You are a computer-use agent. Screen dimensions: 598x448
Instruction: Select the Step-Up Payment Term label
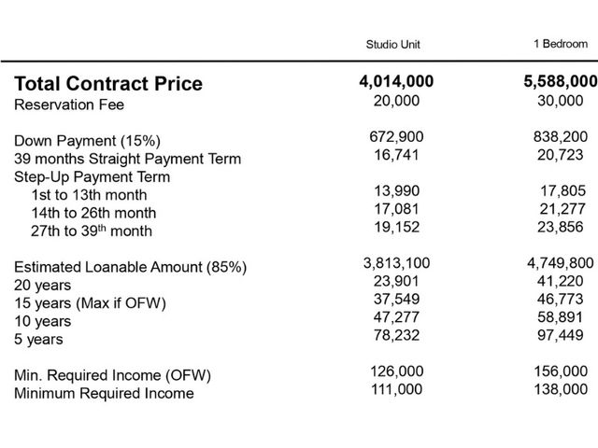point(92,177)
